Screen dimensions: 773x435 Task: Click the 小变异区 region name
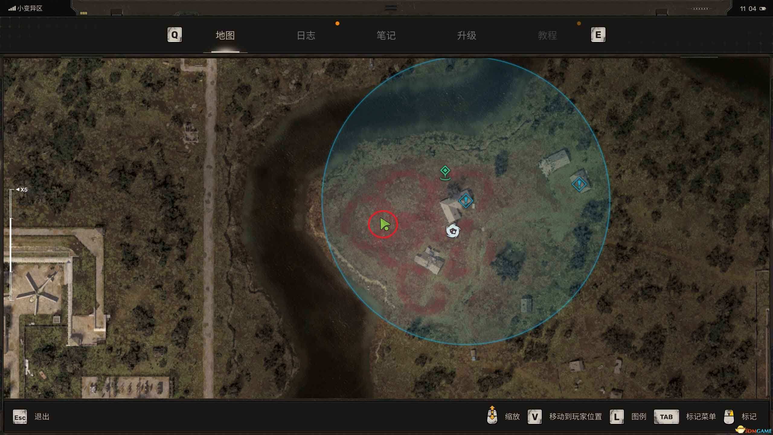30,8
